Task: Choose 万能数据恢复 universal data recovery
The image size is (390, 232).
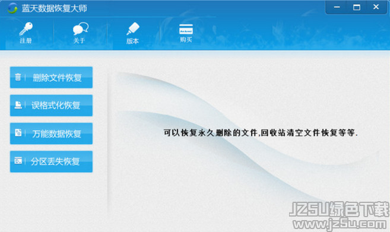Action: (x=51, y=134)
